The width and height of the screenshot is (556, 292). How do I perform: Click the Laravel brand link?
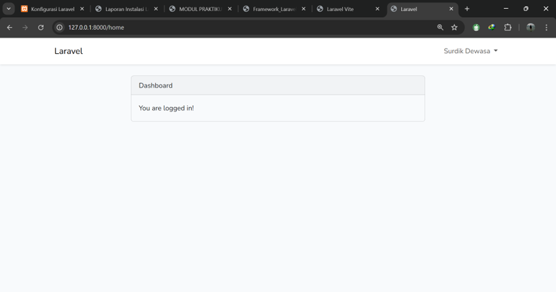tap(69, 51)
